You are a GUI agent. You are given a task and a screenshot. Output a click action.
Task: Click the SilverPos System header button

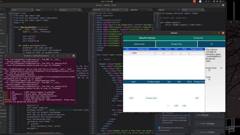click(147, 38)
